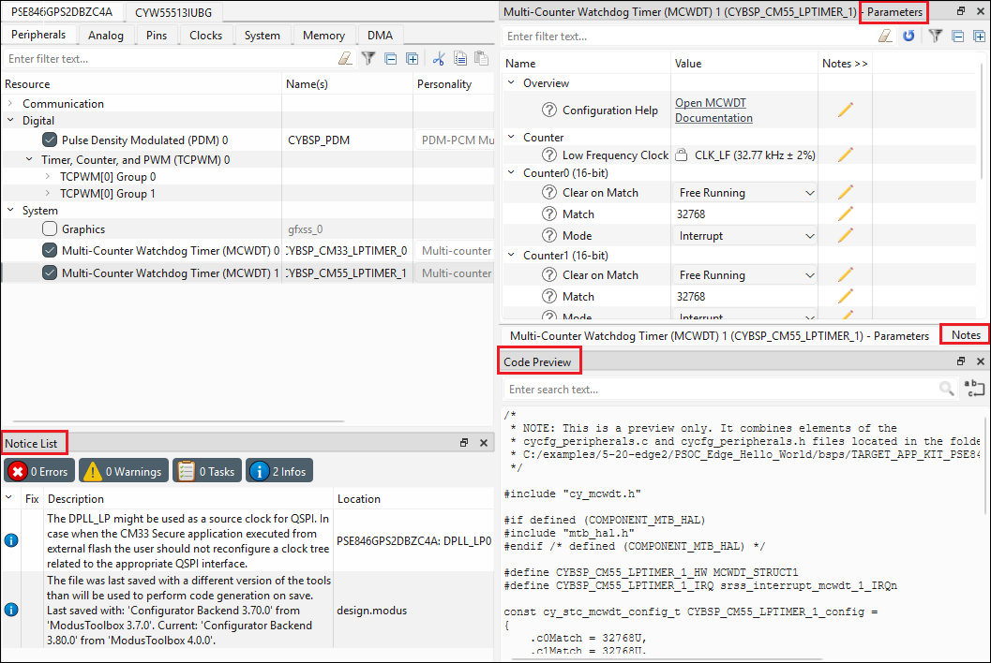Reset parameters with the blue refresh icon
991x663 pixels.
(908, 36)
